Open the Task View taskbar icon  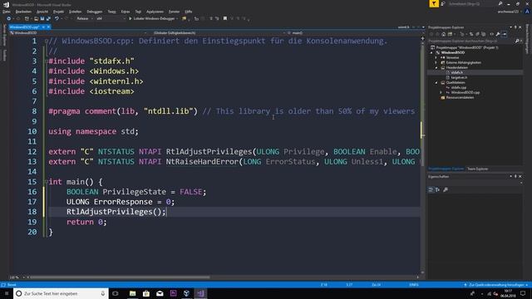[116, 293]
